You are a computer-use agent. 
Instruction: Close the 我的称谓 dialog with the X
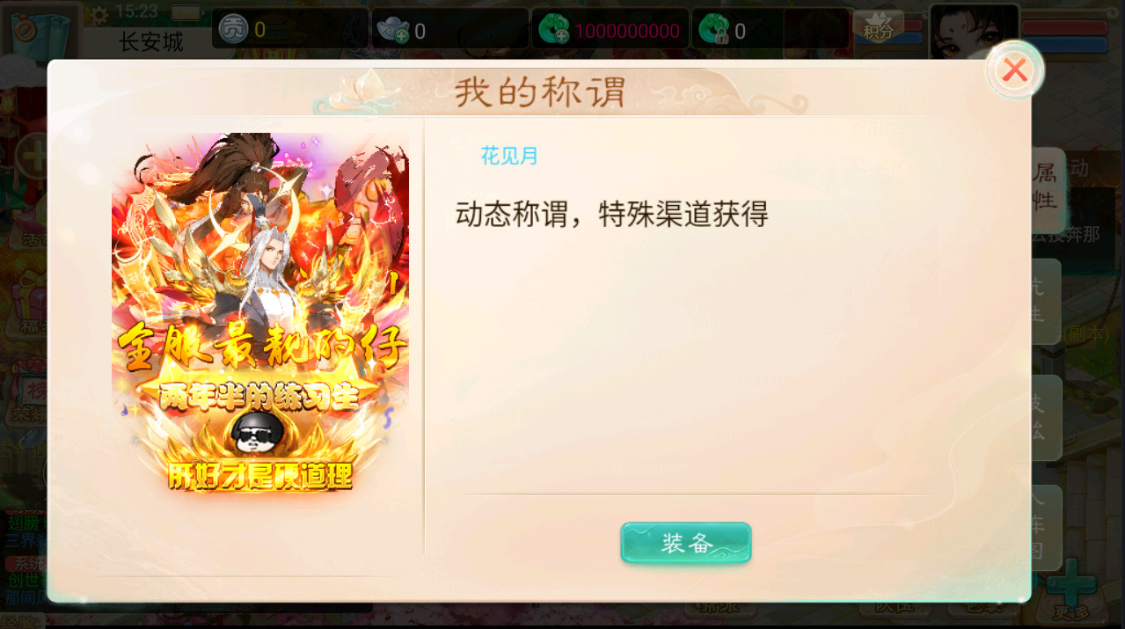tap(1015, 69)
